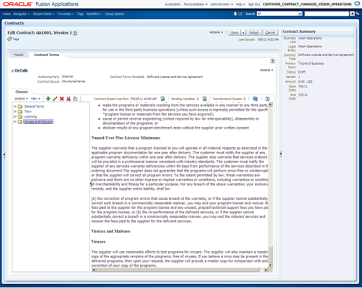Image resolution: width=362 pixels, height=289 pixels.
Task: Click the Tags icon under the contract title
Action: tap(10, 39)
